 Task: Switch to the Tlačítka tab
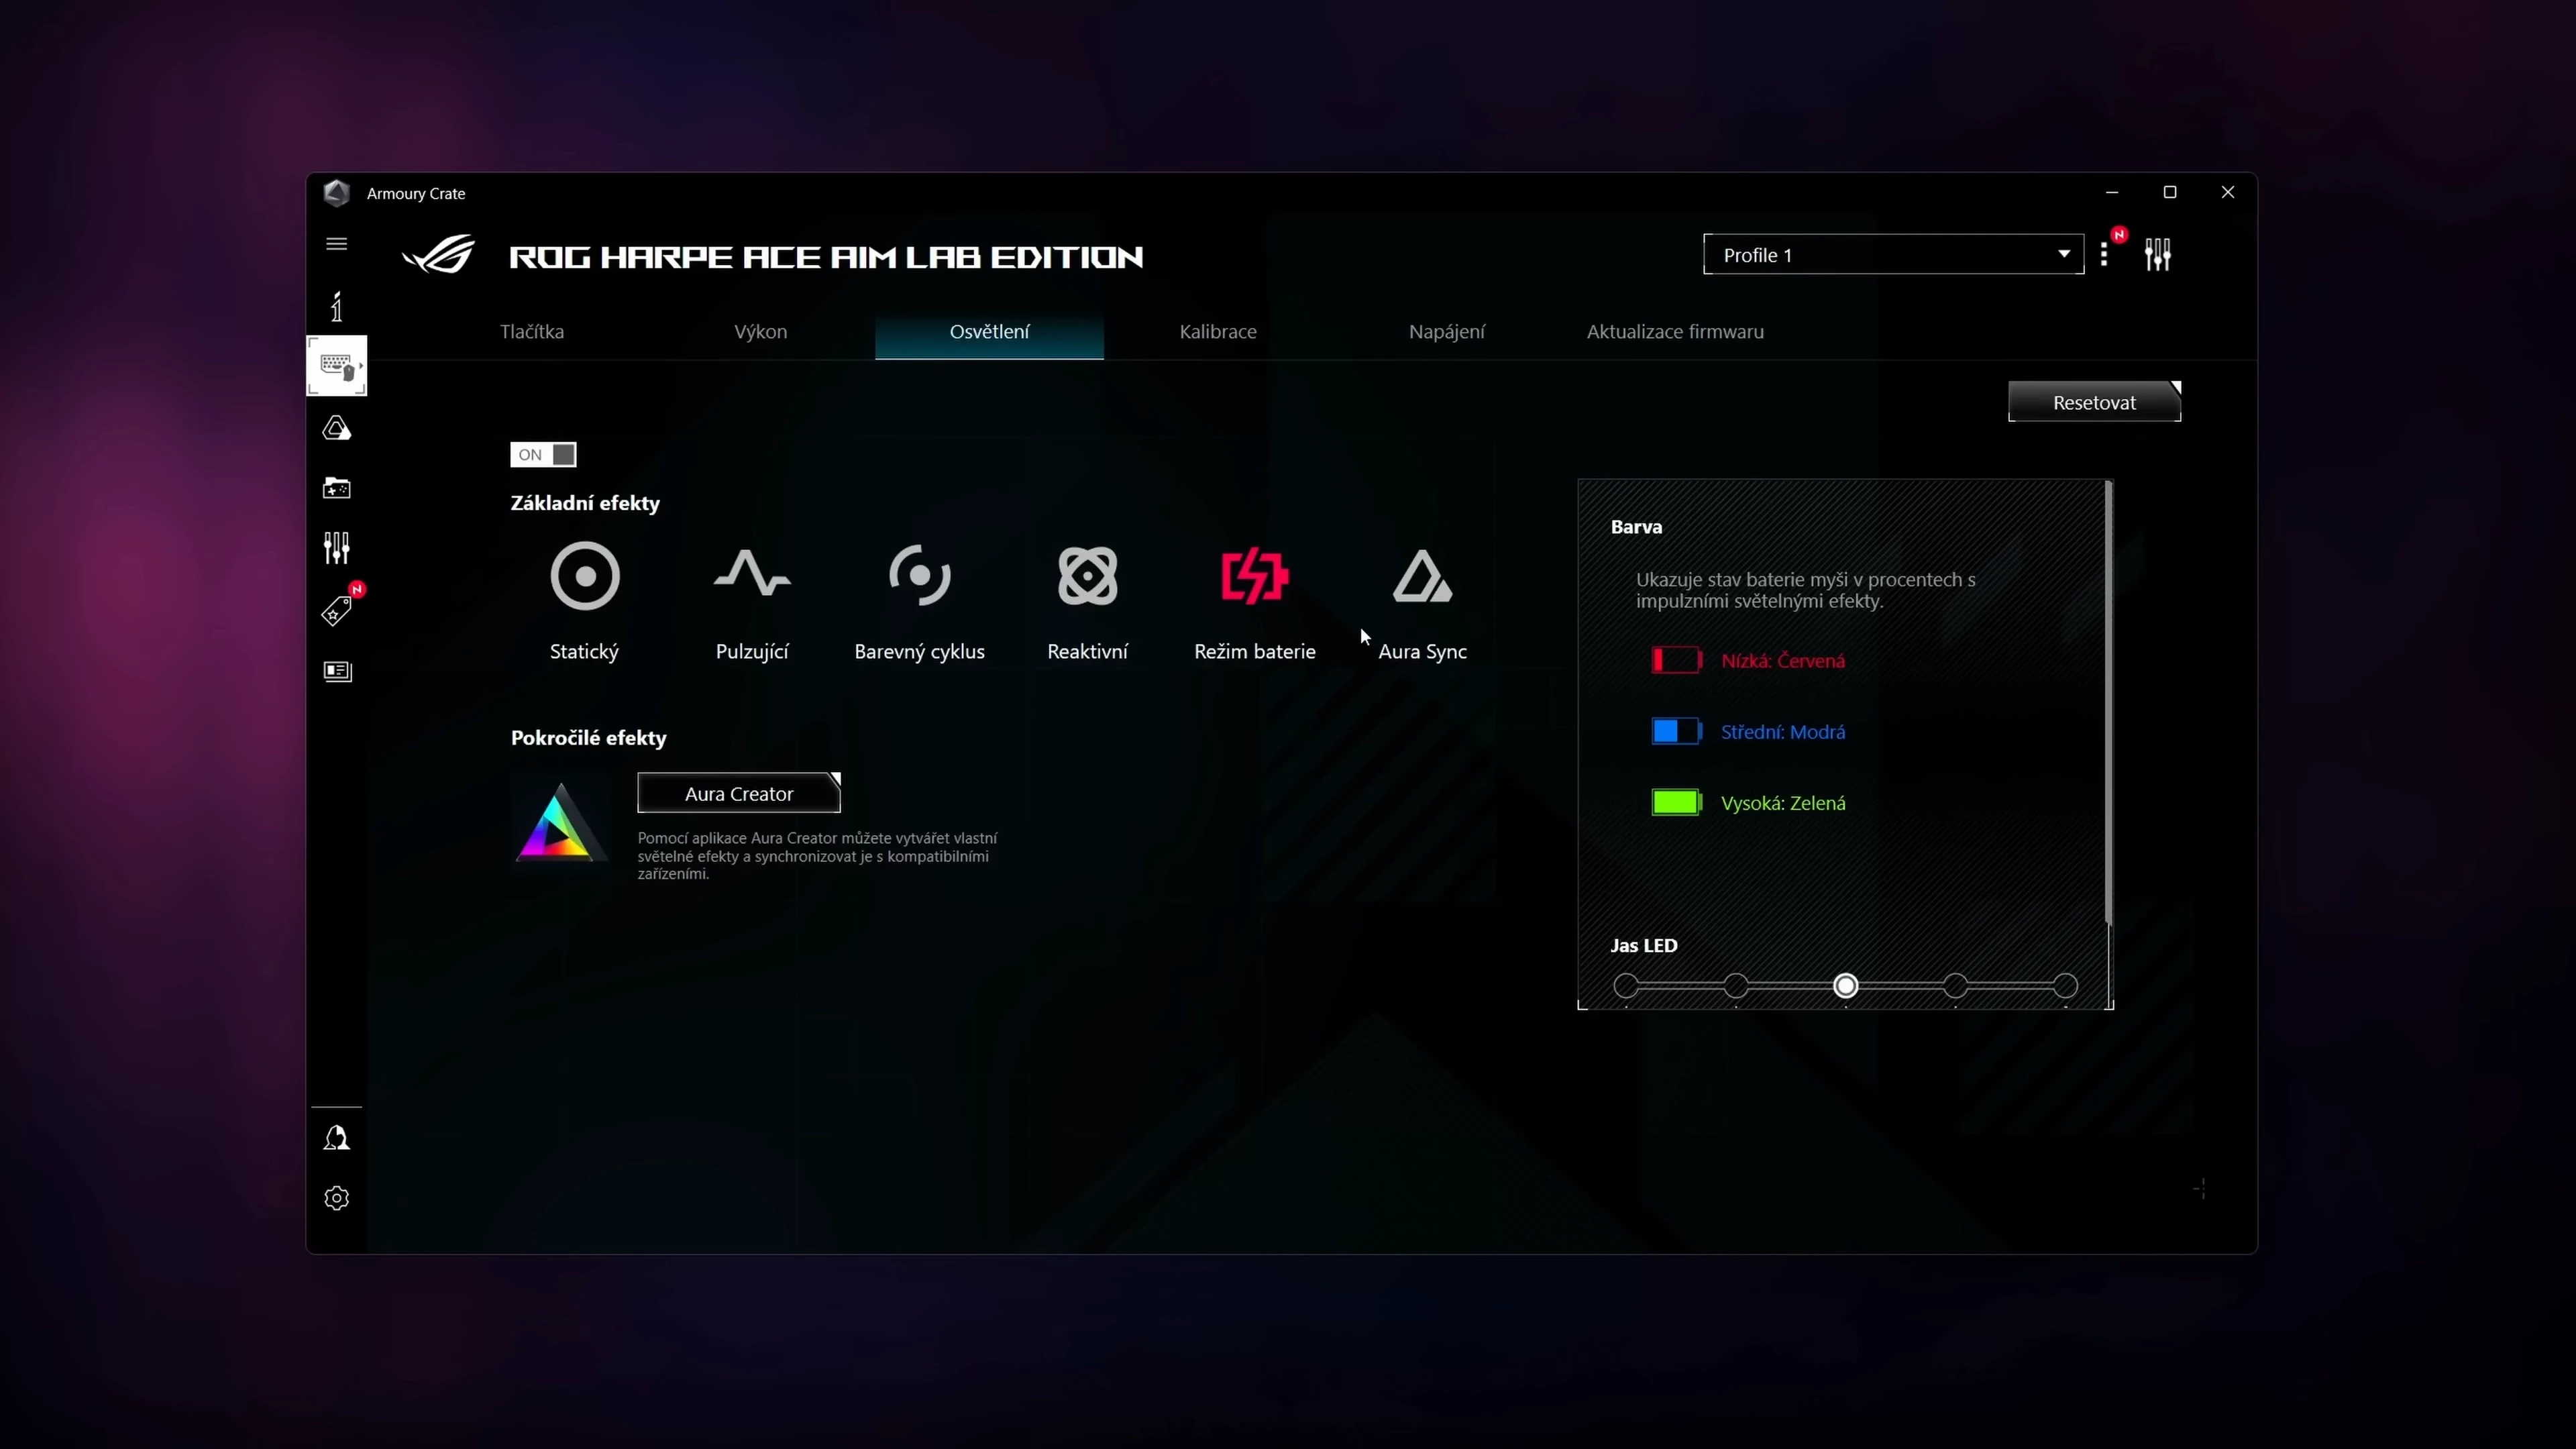(532, 331)
